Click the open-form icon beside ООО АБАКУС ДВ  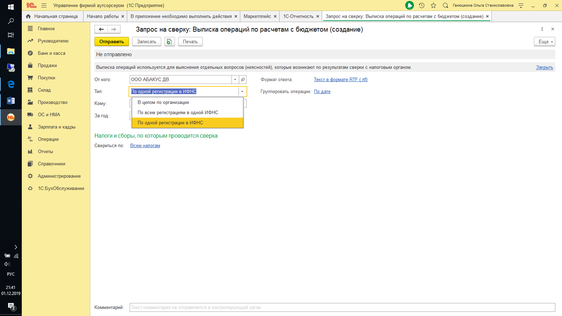[243, 80]
